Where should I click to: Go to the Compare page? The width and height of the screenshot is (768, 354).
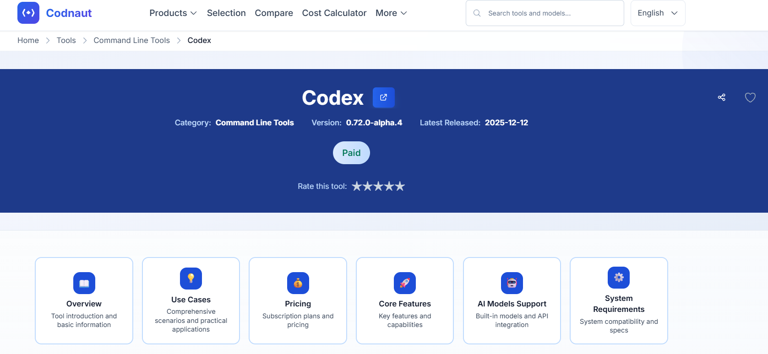pyautogui.click(x=274, y=13)
